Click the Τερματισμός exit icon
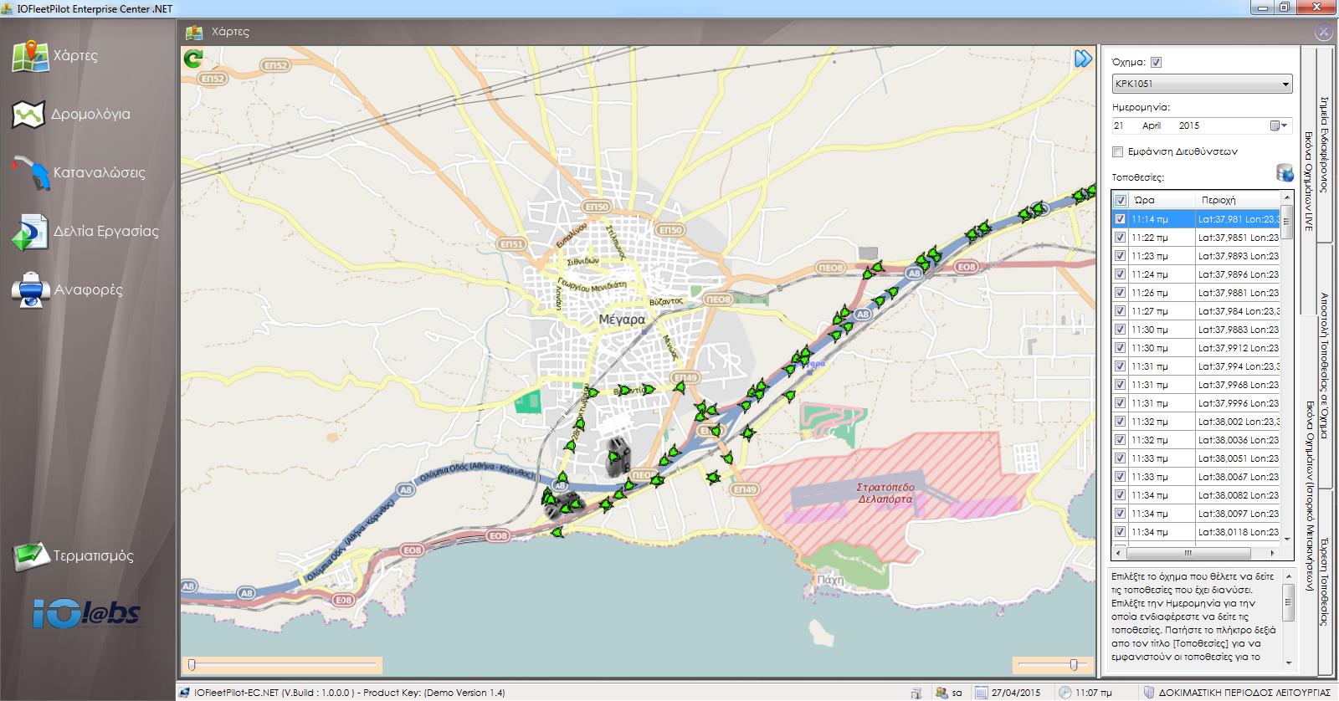This screenshot has height=701, width=1339. pyautogui.click(x=31, y=555)
